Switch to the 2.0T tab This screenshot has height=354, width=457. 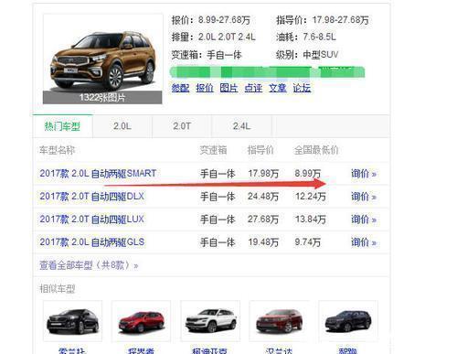(x=182, y=126)
